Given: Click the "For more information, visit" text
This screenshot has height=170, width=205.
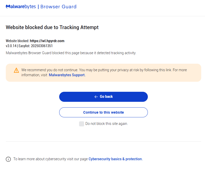Looking at the screenshot, I should coord(34,75).
